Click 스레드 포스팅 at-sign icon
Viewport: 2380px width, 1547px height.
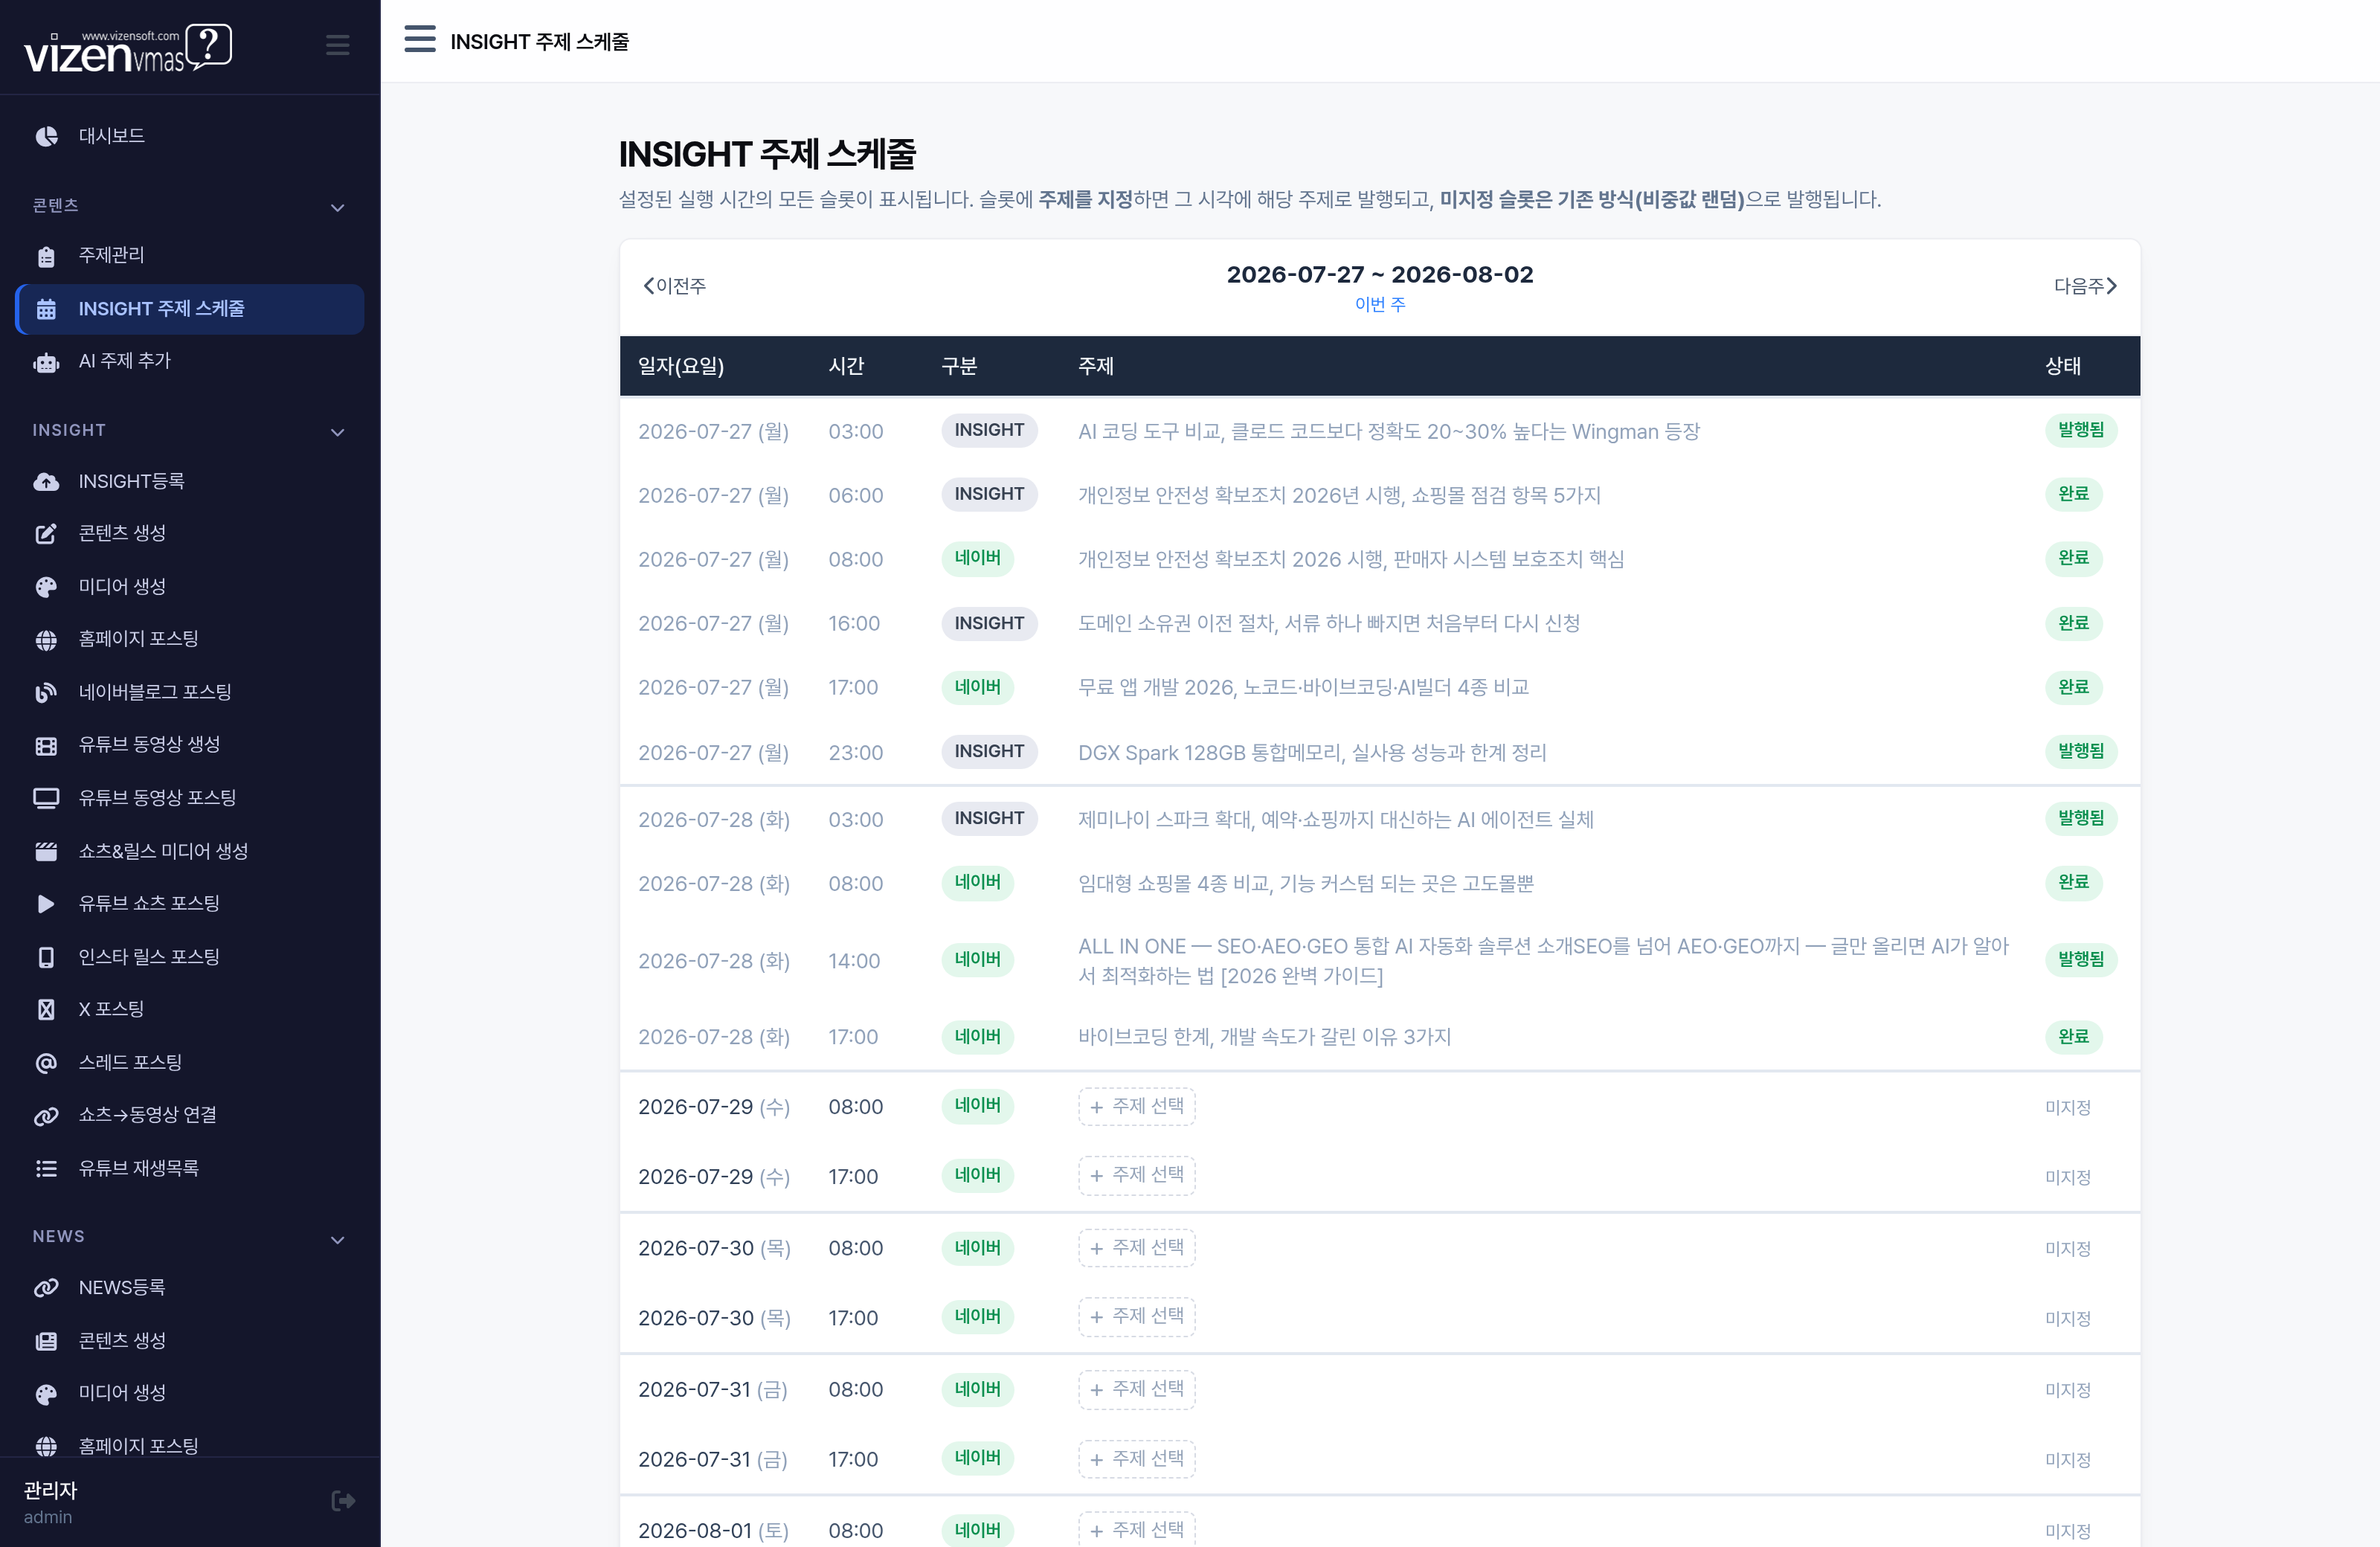click(46, 1063)
